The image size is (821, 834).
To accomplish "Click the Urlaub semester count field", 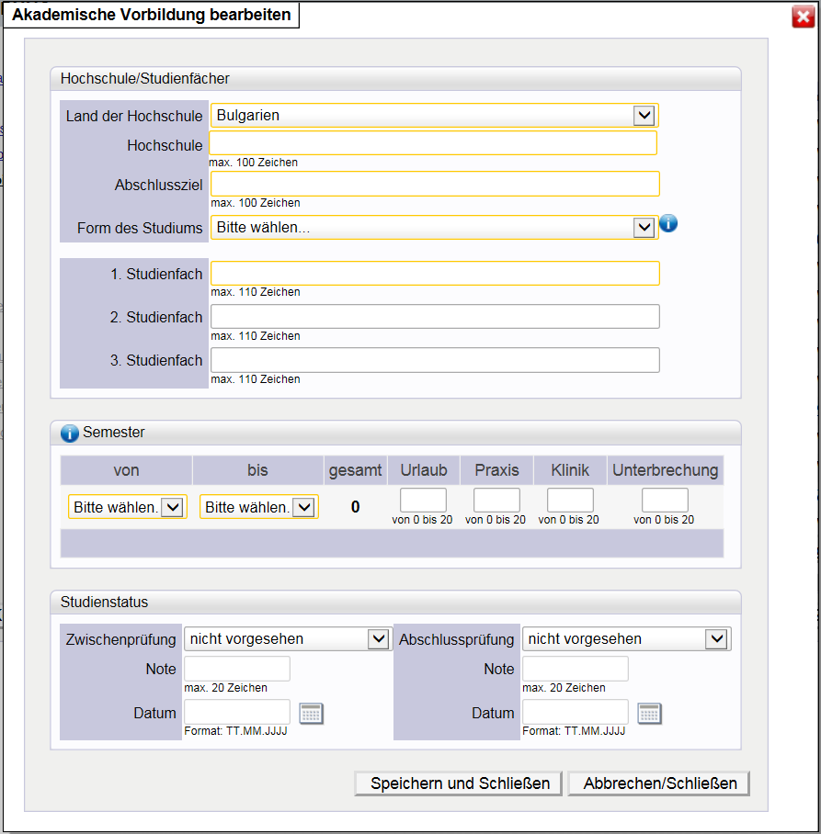I will tap(423, 501).
